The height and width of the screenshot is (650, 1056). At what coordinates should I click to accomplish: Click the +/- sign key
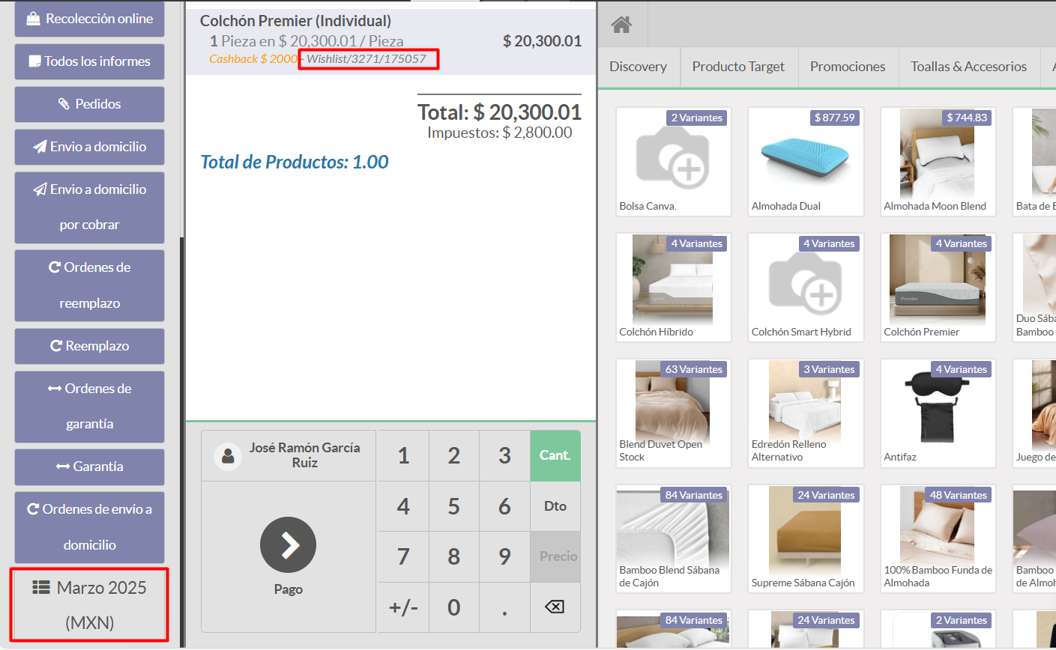(x=403, y=607)
